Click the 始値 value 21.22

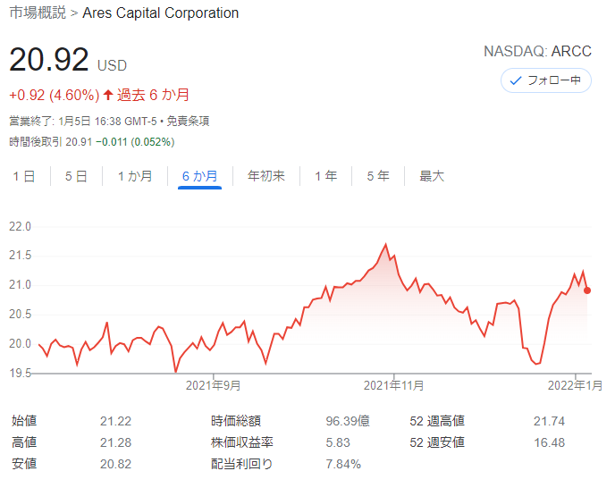(x=115, y=421)
